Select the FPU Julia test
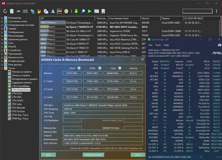This screenshot has height=160, width=222. coord(17,104)
